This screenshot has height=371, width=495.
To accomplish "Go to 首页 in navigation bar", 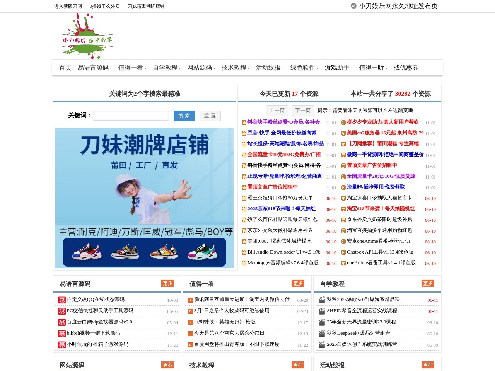I will pos(65,68).
